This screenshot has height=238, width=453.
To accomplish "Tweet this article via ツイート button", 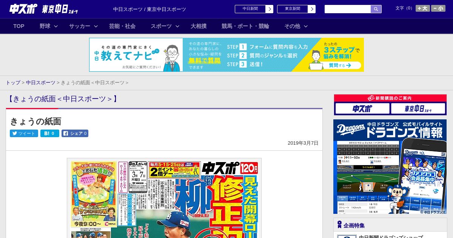I will (x=24, y=133).
